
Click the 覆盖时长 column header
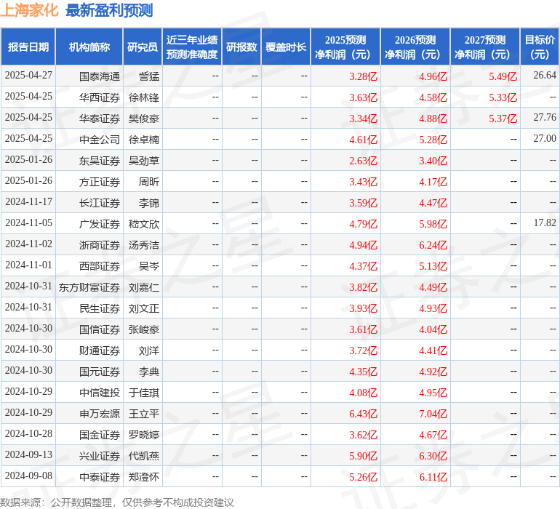[286, 47]
